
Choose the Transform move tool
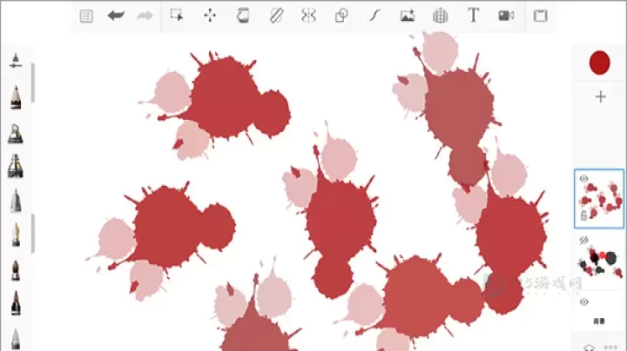[x=210, y=16]
